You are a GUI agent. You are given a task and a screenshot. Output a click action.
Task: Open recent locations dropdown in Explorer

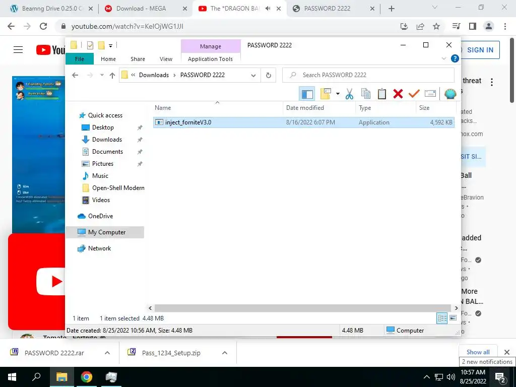102,76
